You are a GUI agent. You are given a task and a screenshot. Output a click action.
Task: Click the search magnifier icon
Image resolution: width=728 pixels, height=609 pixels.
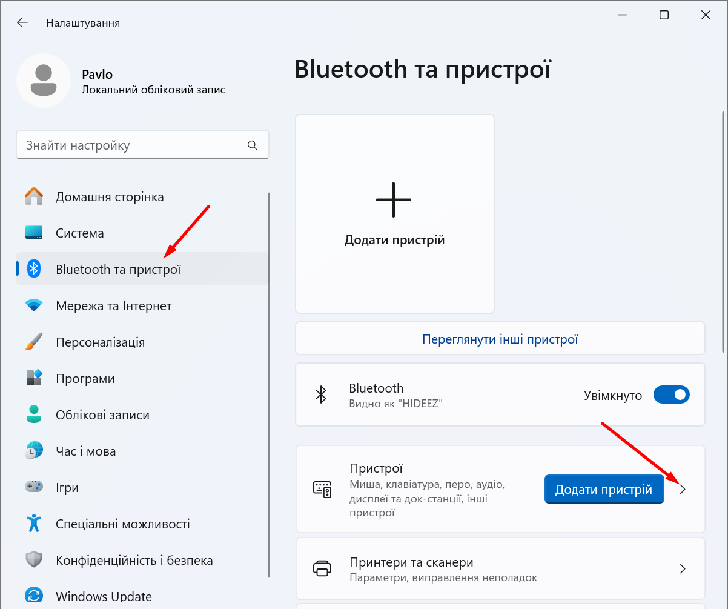point(253,145)
